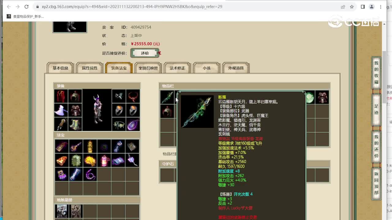Select the golden pagoda treasure in 法宝
This screenshot has height=220, width=392.
click(90, 146)
